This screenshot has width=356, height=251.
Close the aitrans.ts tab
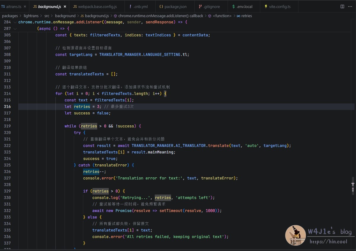coord(25,7)
